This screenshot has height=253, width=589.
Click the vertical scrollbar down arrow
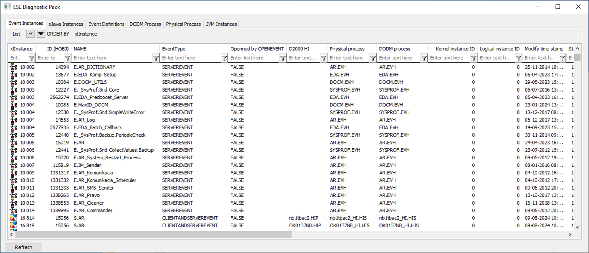pyautogui.click(x=577, y=227)
